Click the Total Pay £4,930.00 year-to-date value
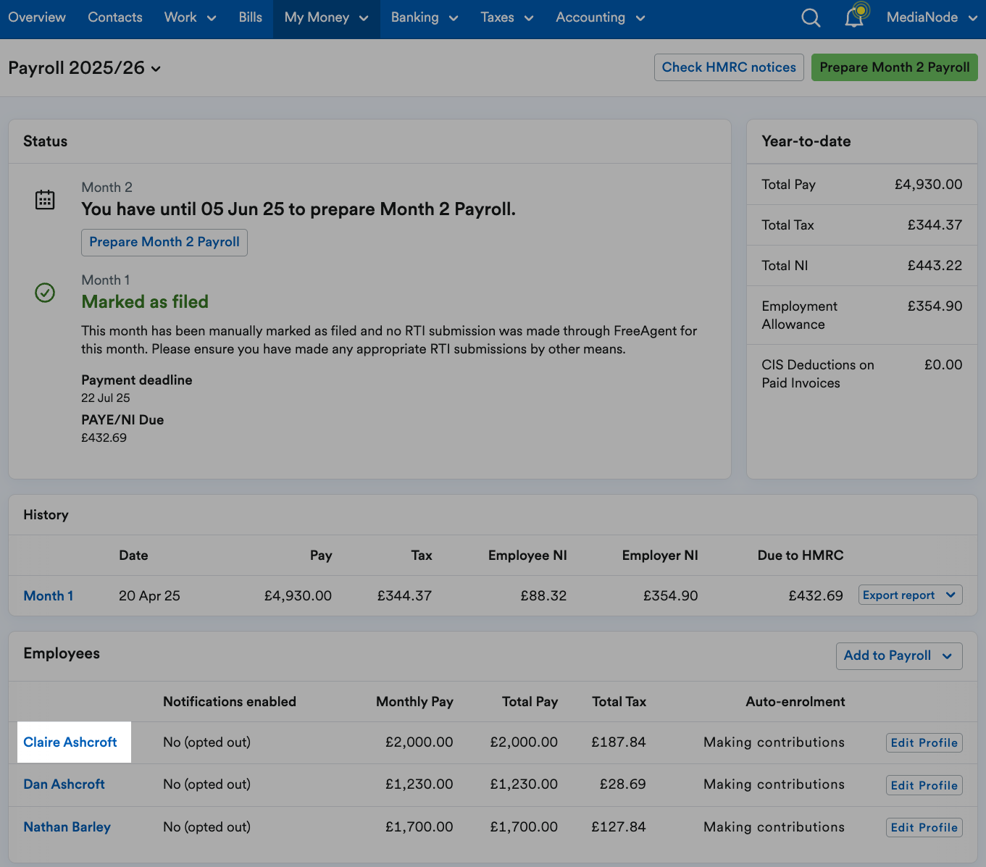The image size is (986, 867). [x=928, y=184]
